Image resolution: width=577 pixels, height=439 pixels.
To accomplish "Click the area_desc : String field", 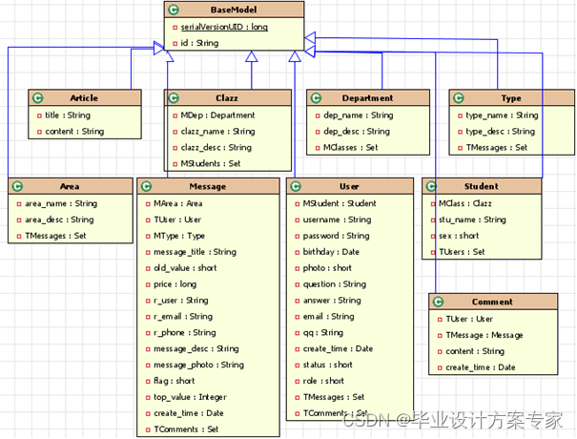I will pyautogui.click(x=59, y=219).
